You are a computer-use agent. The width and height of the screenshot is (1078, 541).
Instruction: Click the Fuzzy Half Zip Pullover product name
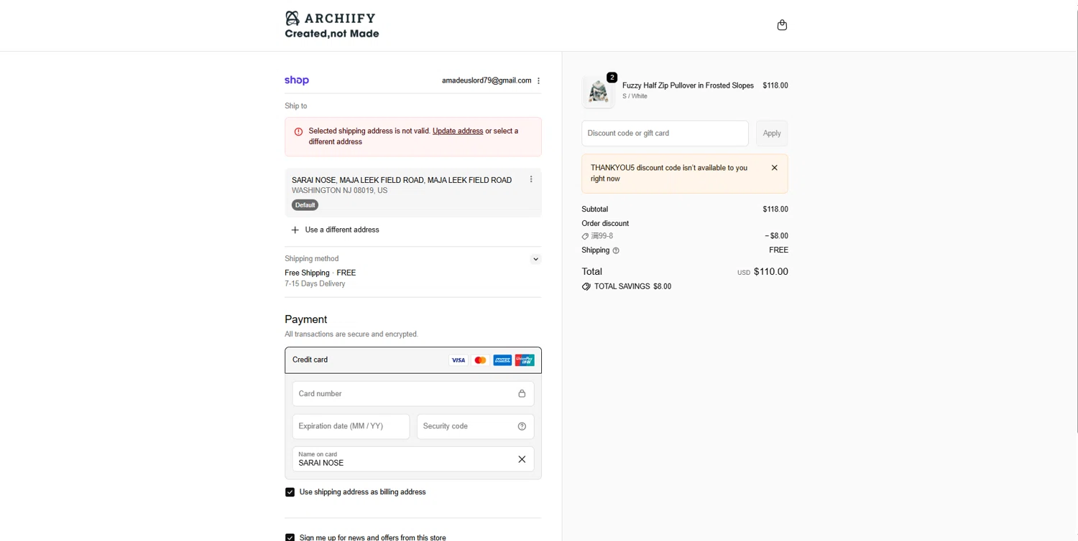(688, 85)
